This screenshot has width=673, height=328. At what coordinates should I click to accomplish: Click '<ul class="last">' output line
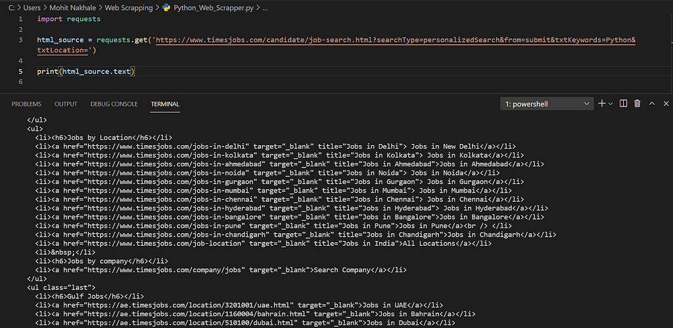pos(61,288)
